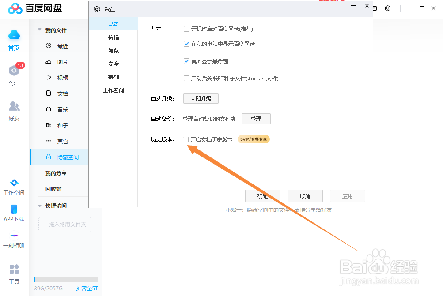Click the 扩容至5T link

point(87,289)
